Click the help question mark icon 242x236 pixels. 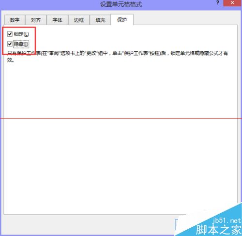[218, 3]
